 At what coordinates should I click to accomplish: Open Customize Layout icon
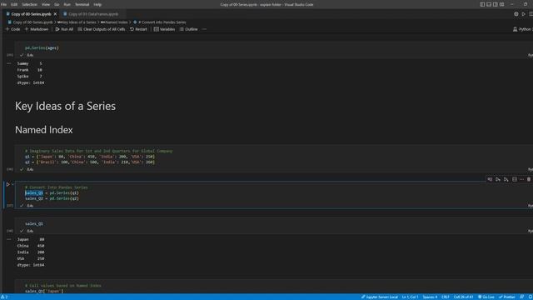click(501, 4)
